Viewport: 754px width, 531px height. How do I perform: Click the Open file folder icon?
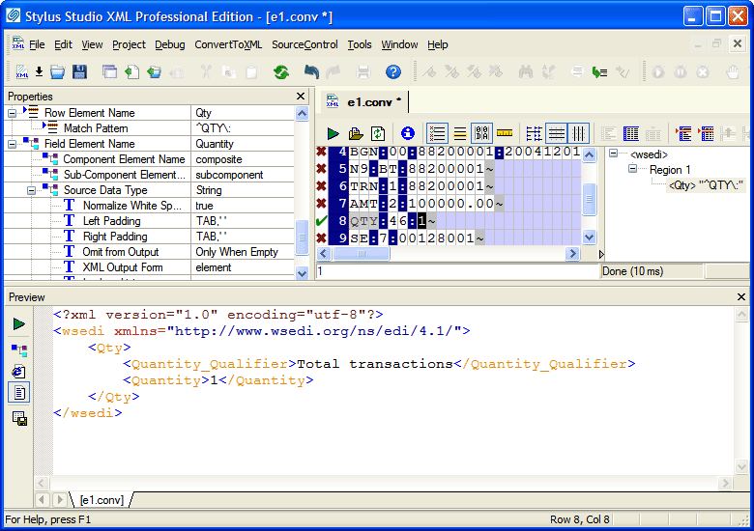point(58,72)
